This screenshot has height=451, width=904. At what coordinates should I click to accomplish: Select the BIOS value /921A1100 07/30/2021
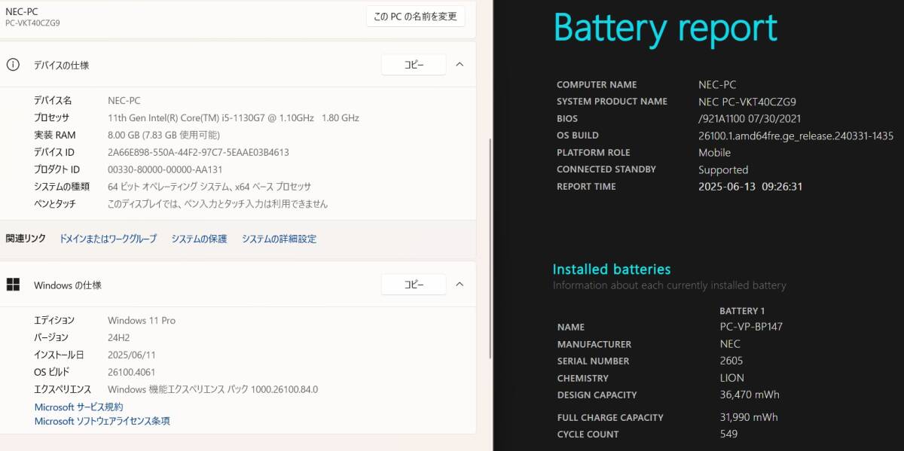(x=750, y=118)
